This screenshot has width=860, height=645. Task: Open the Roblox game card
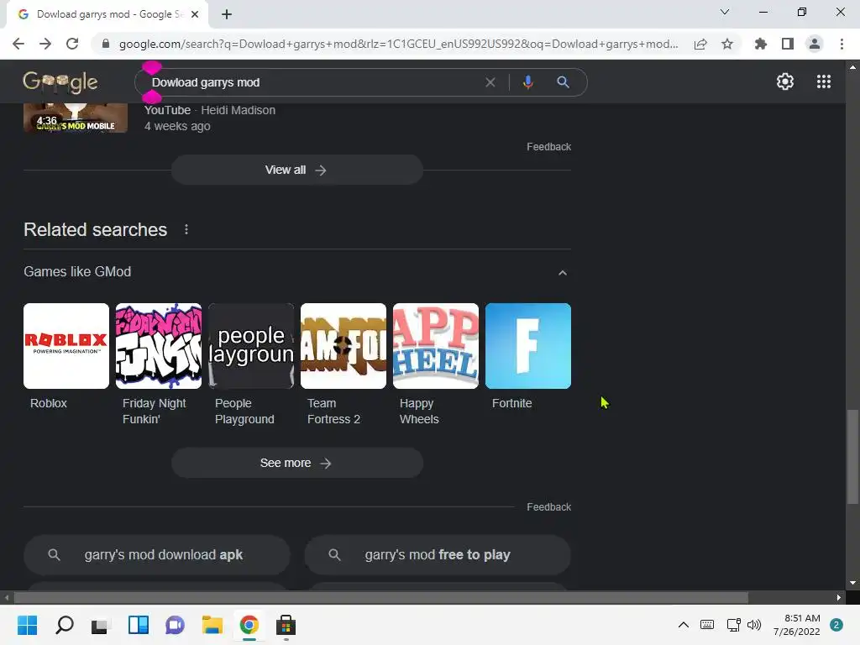[66, 356]
